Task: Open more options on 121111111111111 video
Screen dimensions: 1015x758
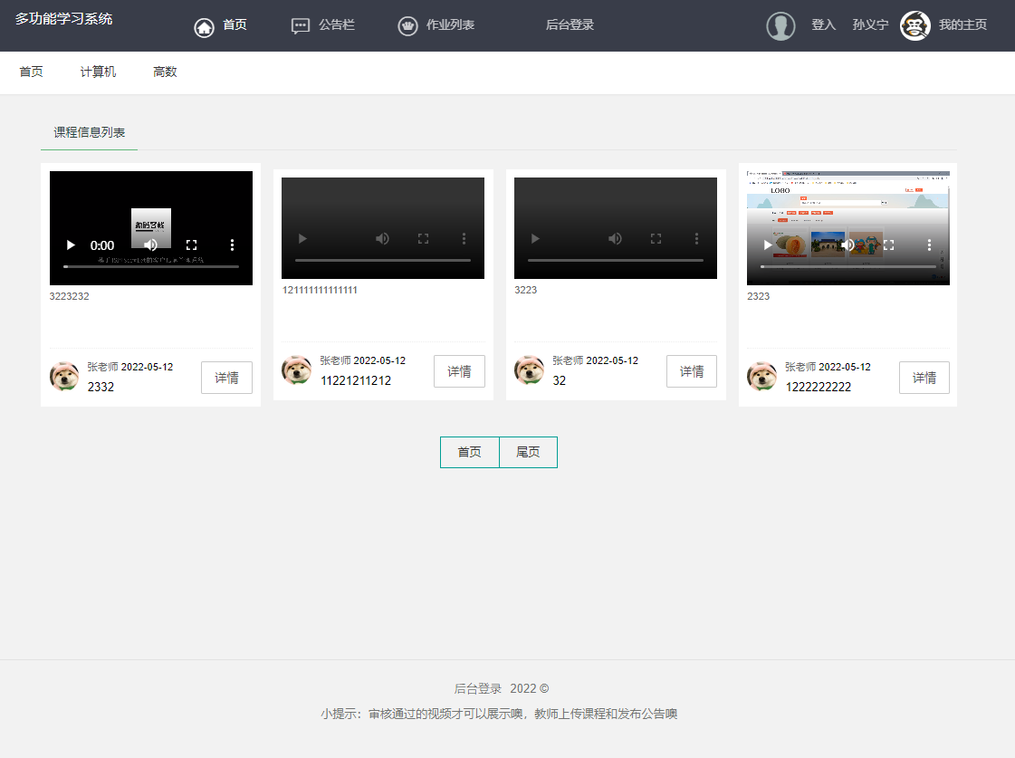Action: coord(464,239)
